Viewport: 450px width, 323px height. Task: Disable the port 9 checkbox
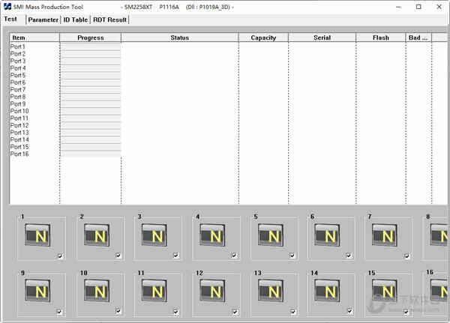[59, 312]
